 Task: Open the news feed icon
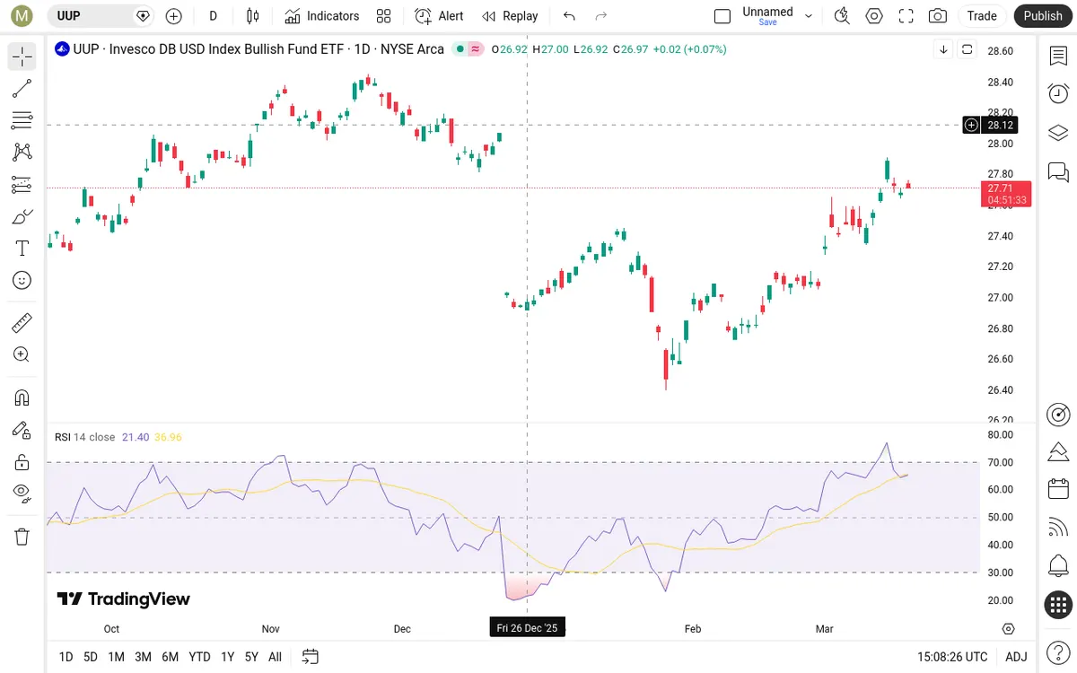1058,528
